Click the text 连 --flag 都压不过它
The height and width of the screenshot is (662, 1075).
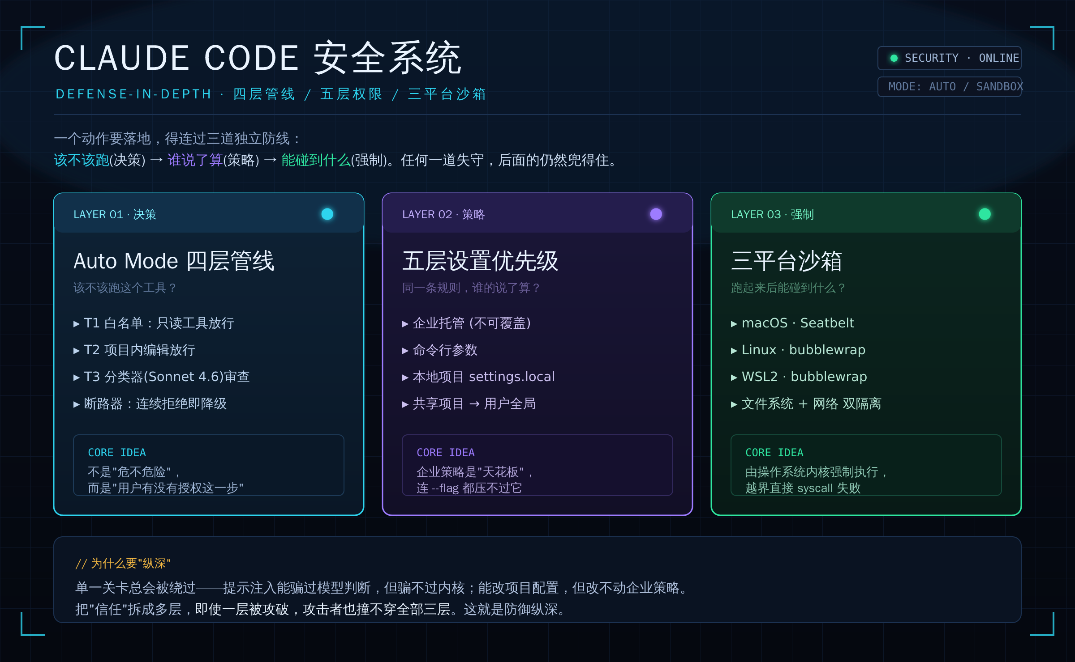pos(469,488)
